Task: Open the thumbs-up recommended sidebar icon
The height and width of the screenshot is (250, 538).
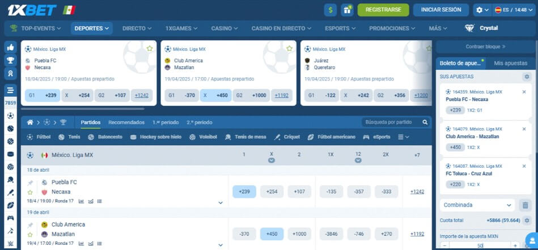Action: pyautogui.click(x=11, y=47)
